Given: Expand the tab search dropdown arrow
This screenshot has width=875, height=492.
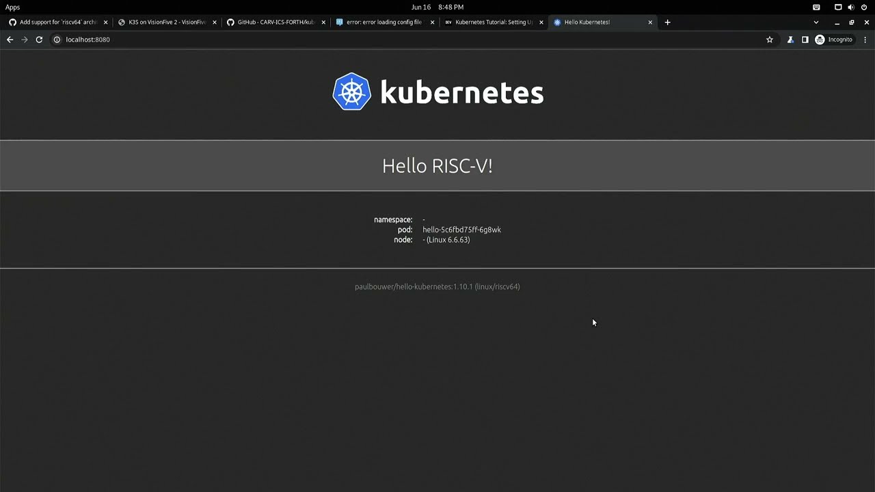Looking at the screenshot, I should [816, 22].
